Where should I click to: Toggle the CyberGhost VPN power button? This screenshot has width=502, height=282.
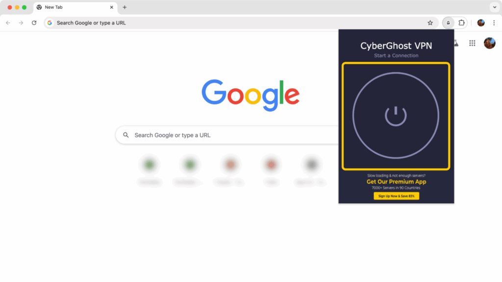396,116
